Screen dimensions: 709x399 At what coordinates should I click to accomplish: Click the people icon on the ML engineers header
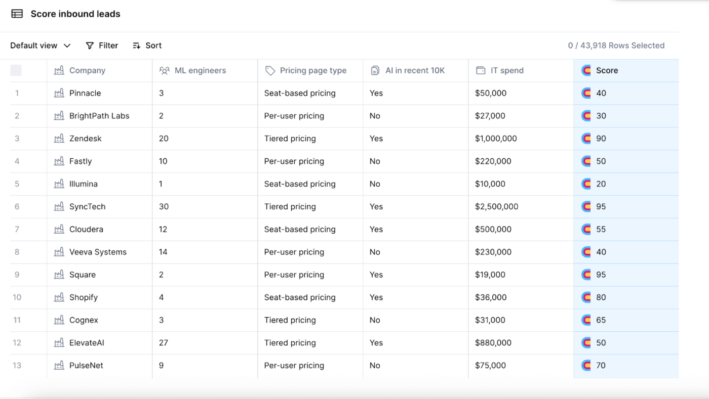(165, 70)
